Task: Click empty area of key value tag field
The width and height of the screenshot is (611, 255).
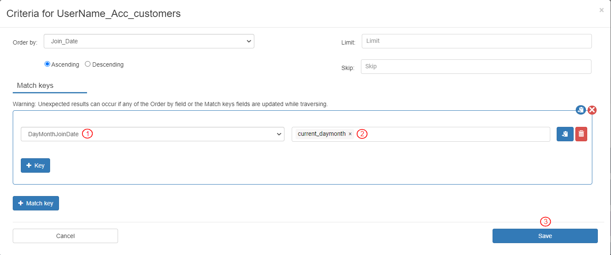Action: pos(459,134)
